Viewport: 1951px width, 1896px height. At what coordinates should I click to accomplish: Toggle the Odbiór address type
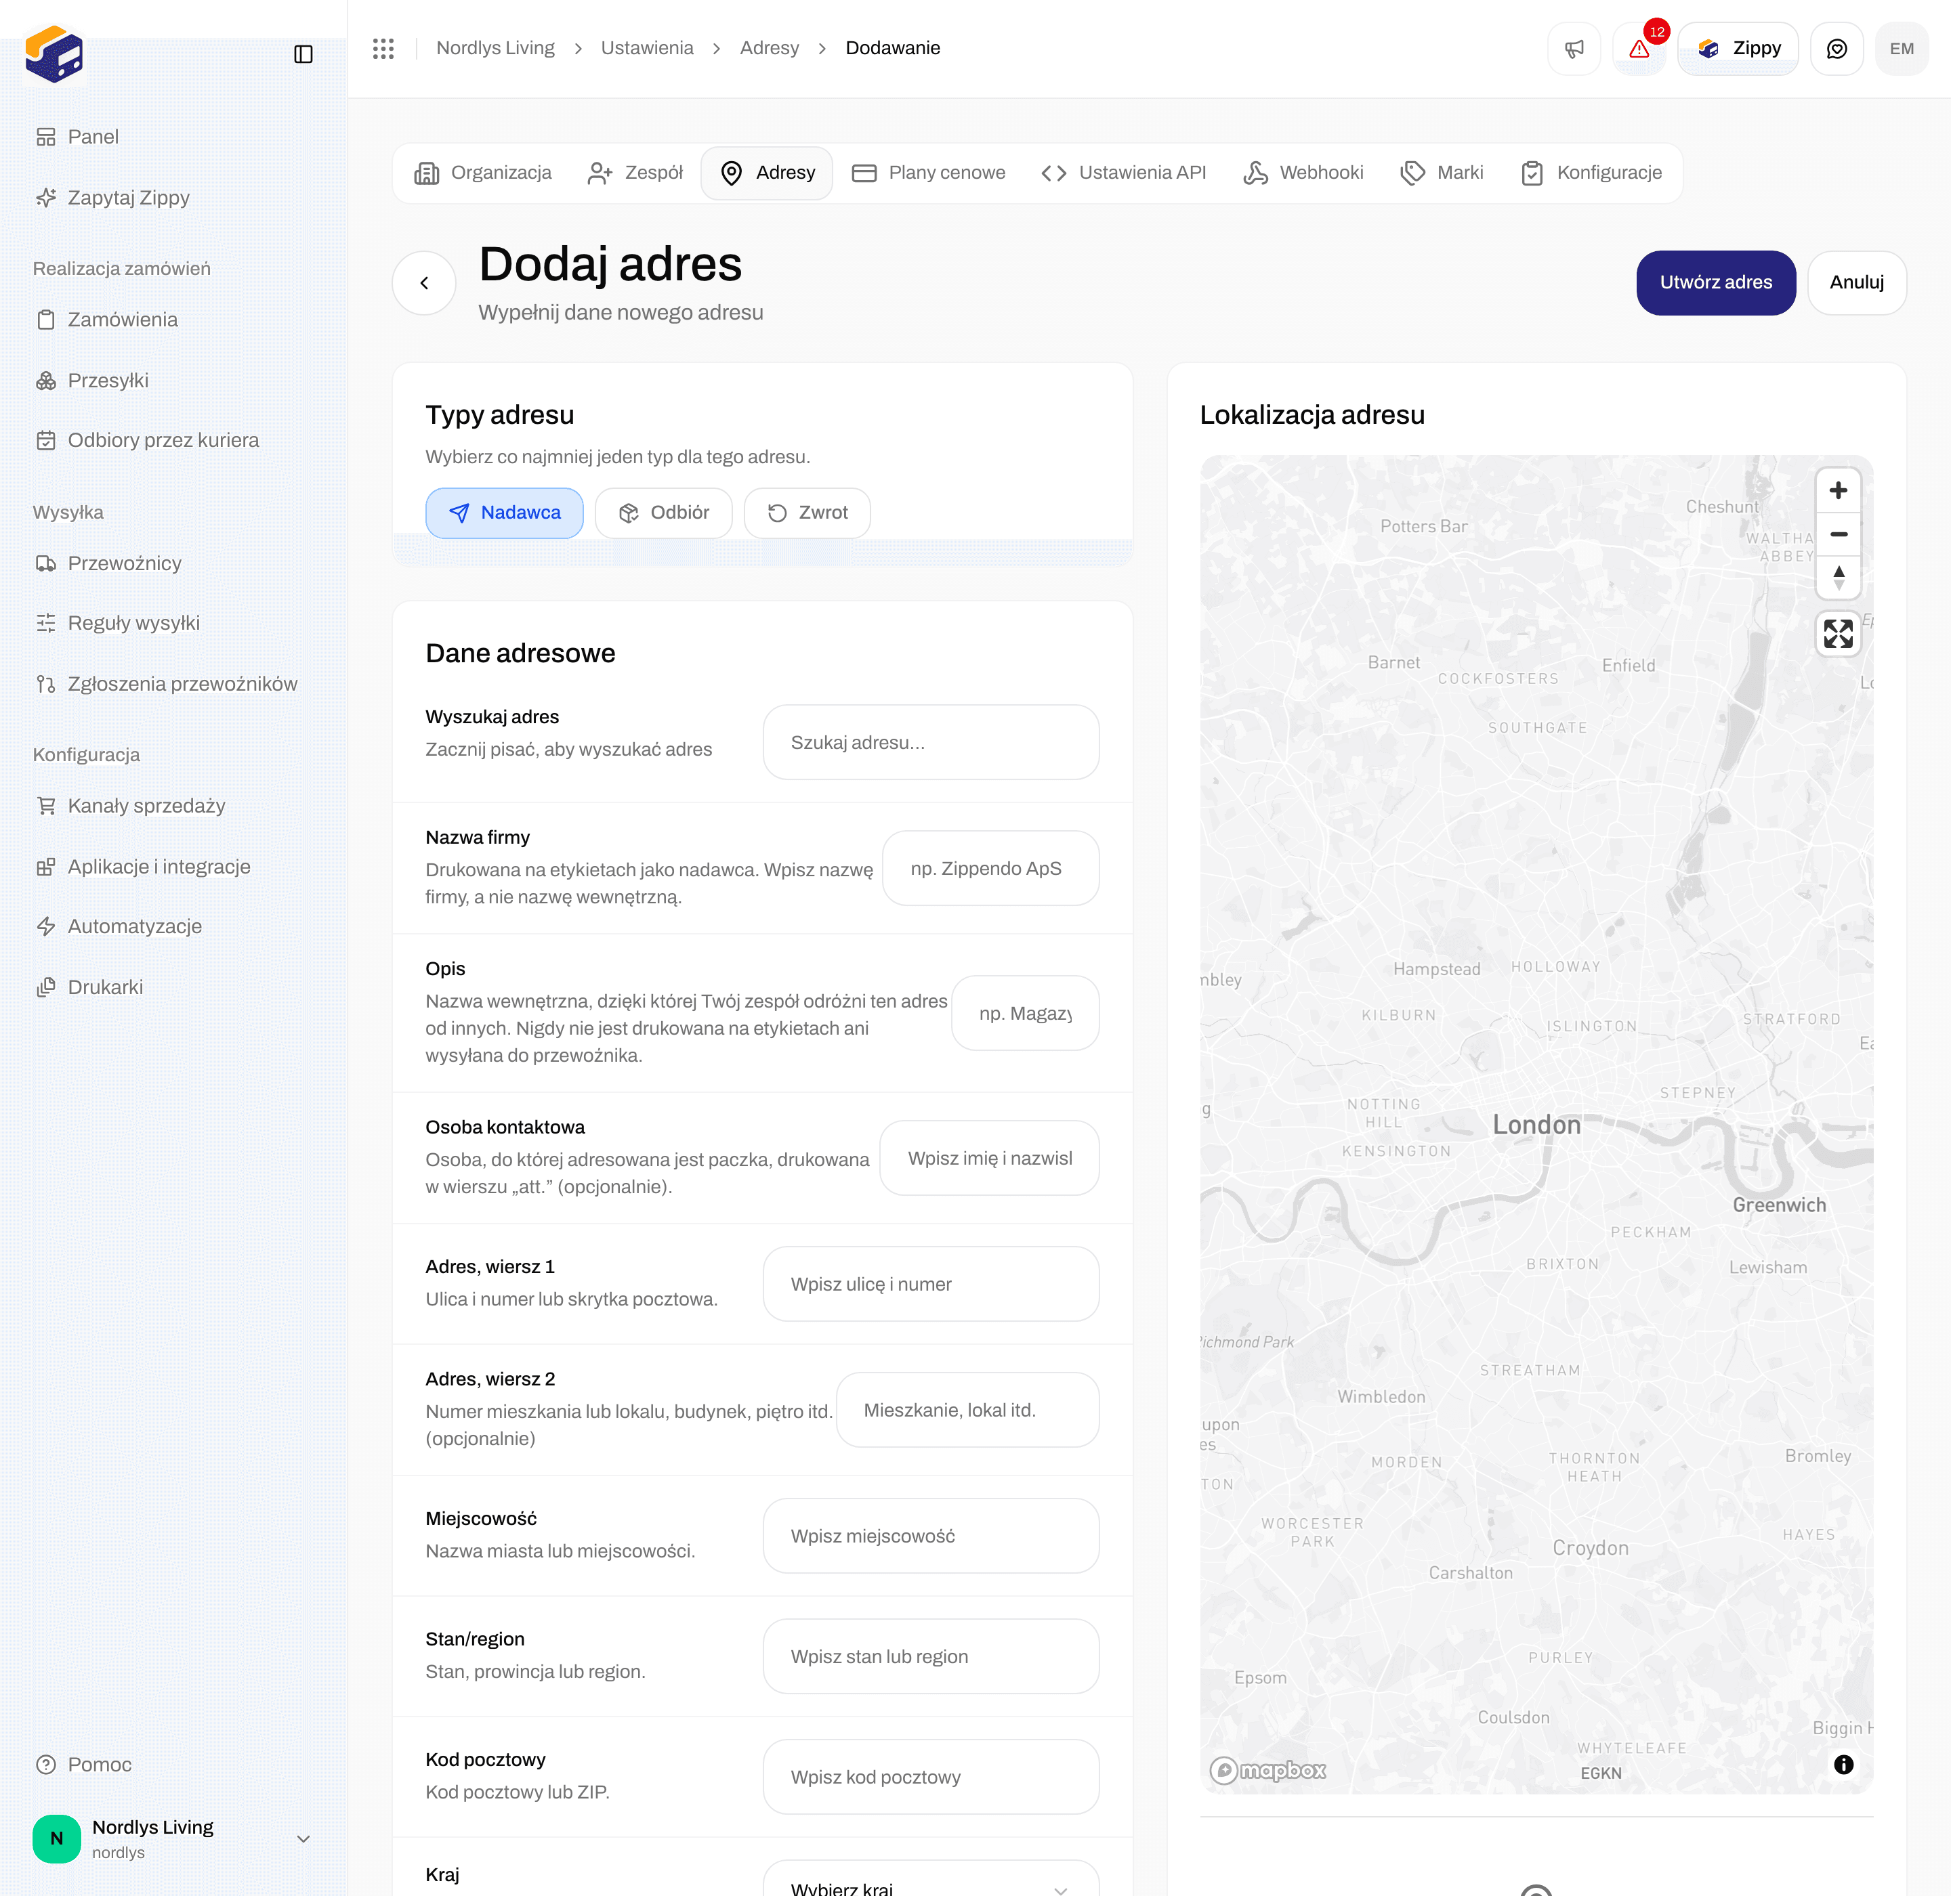(x=664, y=513)
